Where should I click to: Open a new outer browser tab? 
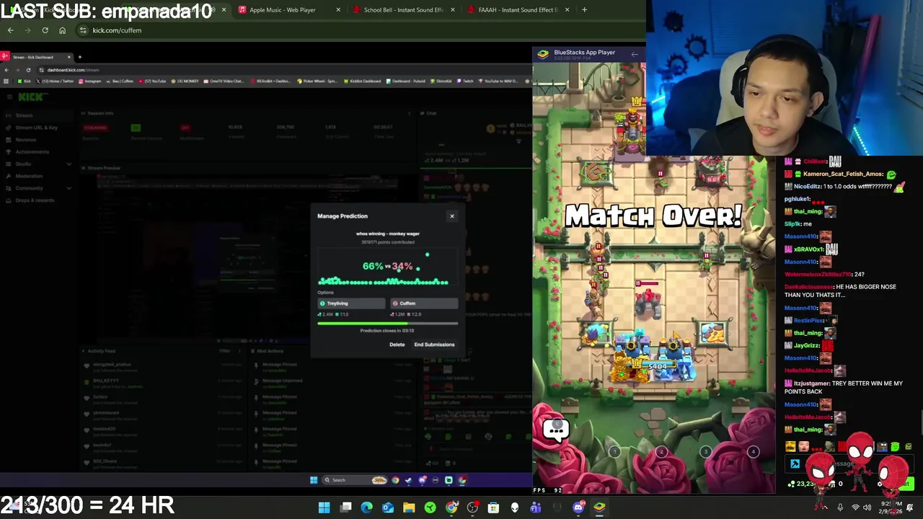[x=584, y=9]
